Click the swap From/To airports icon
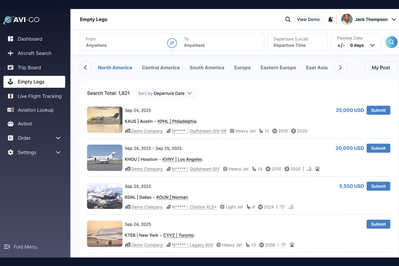This screenshot has width=399, height=266. pos(172,43)
